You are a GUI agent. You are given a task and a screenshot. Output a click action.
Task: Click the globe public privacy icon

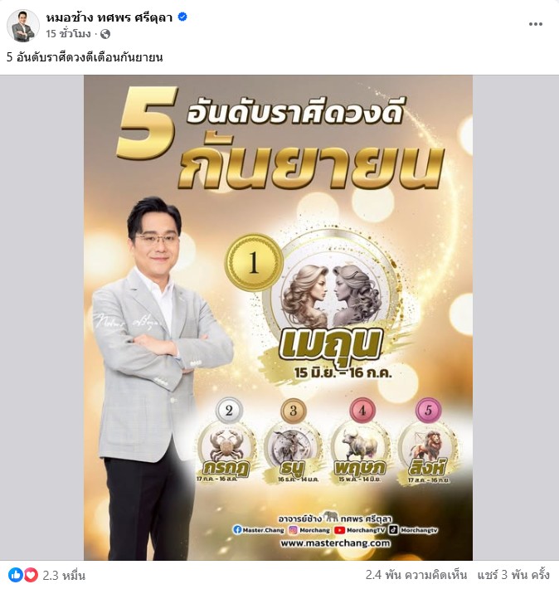click(x=105, y=34)
